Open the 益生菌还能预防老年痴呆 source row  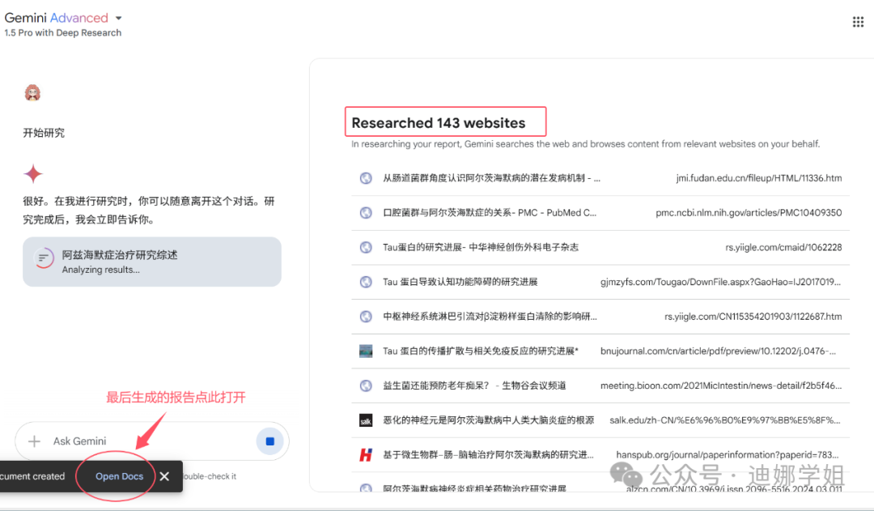point(600,386)
